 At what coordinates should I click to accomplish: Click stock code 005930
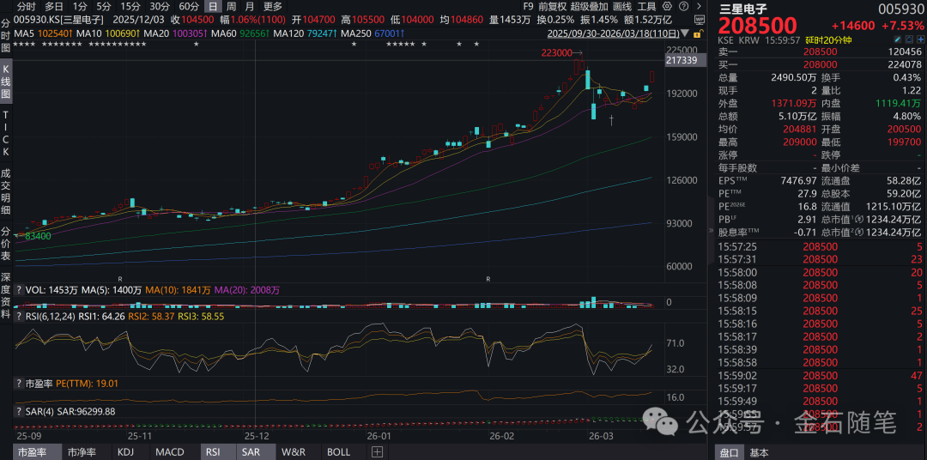point(901,9)
